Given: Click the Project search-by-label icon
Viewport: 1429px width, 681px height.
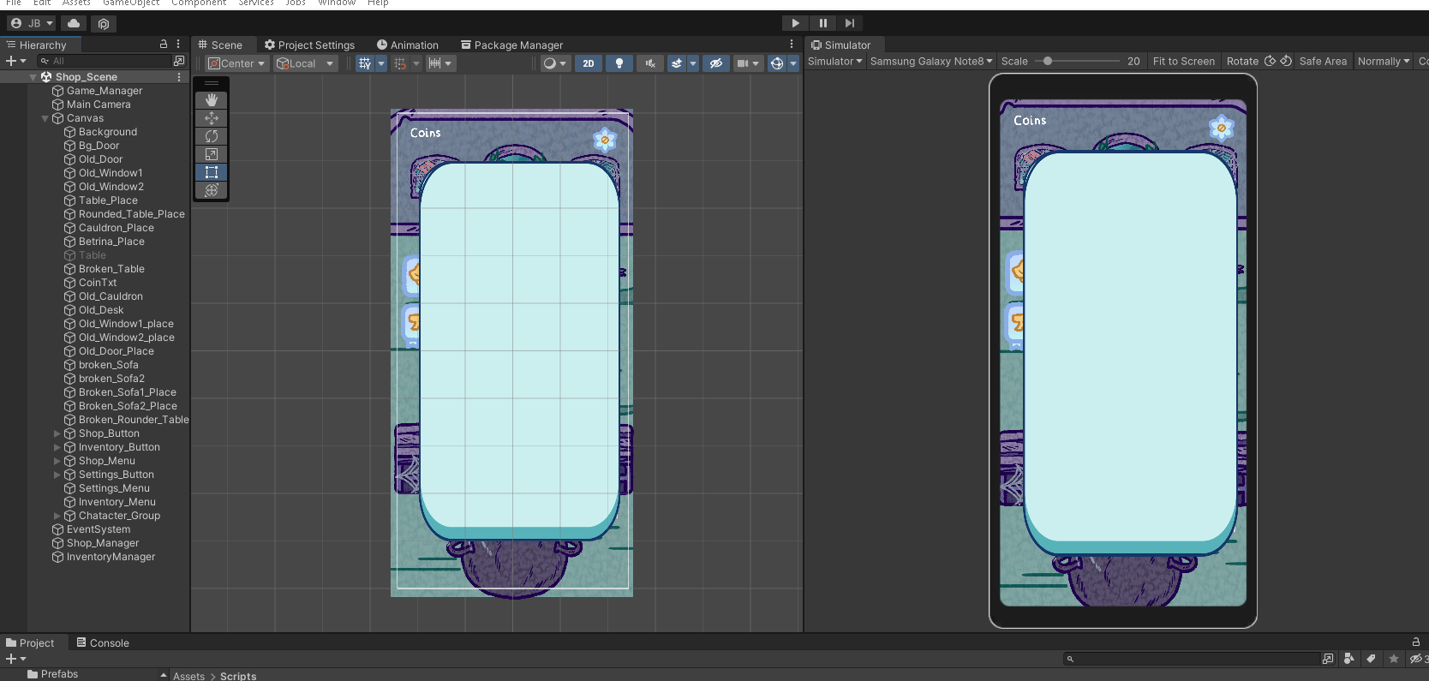Looking at the screenshot, I should coord(1371,659).
